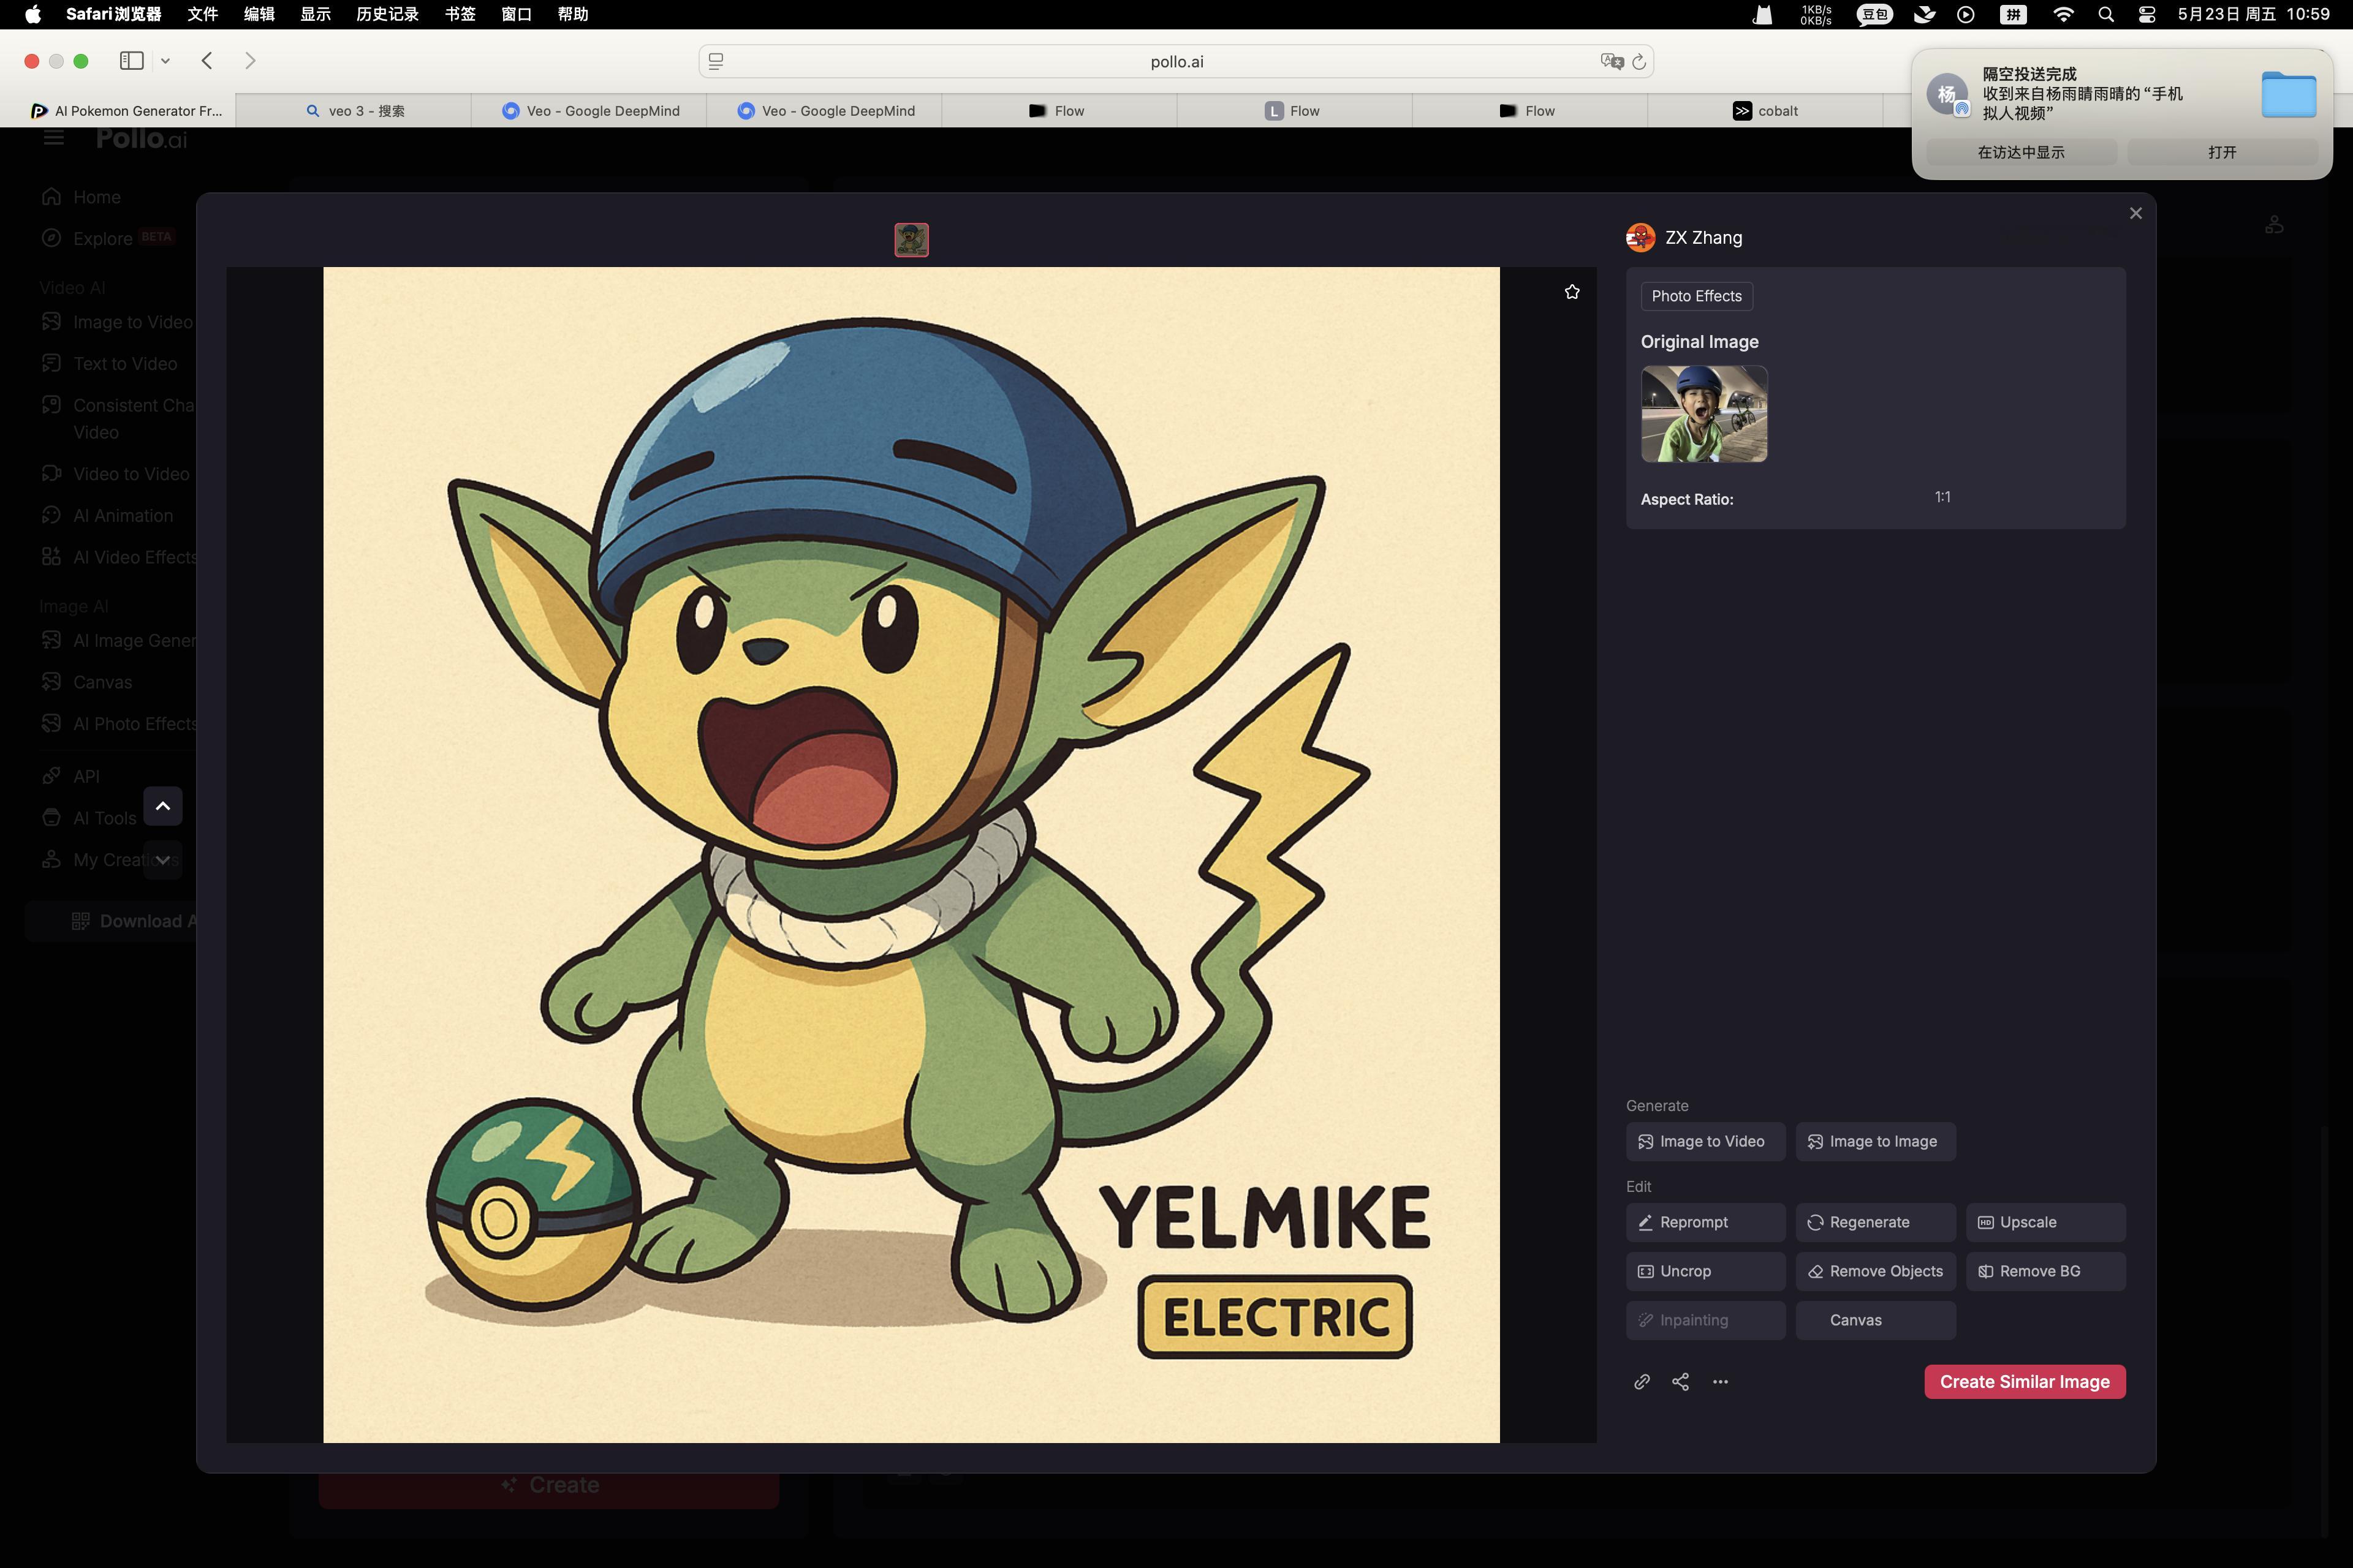Close the image preview dialog
This screenshot has height=1568, width=2353.
[2136, 213]
